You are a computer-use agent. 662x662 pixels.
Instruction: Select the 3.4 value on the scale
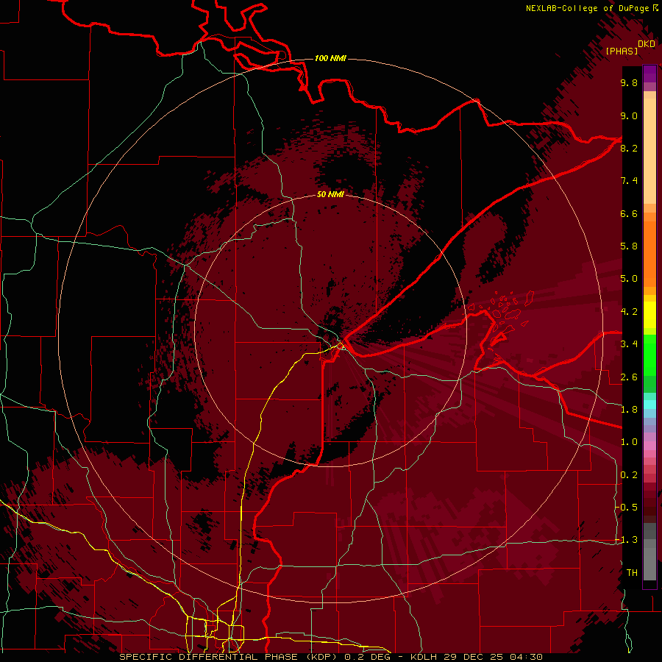(x=629, y=344)
